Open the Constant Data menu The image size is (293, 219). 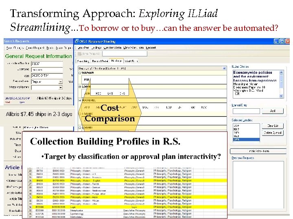112,48
